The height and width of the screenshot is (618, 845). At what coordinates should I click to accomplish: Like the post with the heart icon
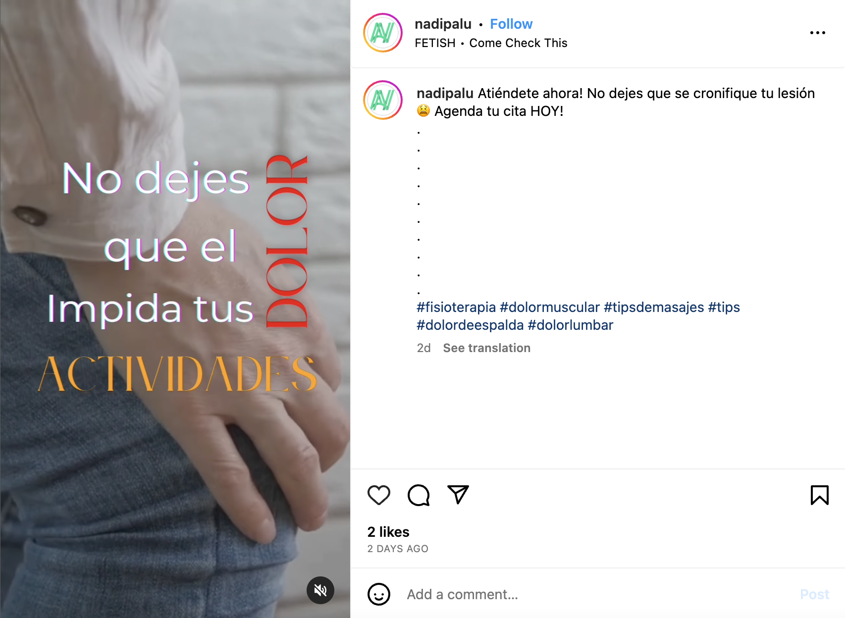pyautogui.click(x=379, y=495)
